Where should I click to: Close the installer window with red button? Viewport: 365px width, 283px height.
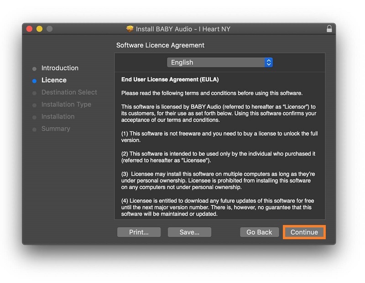(x=29, y=29)
